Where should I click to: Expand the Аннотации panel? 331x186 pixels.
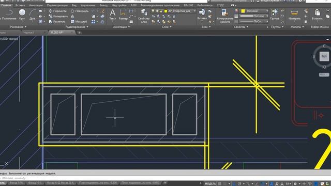(122, 27)
